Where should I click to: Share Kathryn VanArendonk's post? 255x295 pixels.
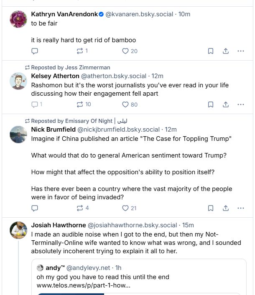click(225, 51)
